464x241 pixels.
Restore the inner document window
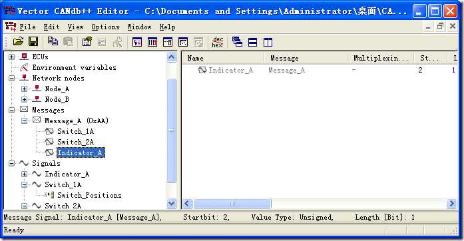click(440, 26)
